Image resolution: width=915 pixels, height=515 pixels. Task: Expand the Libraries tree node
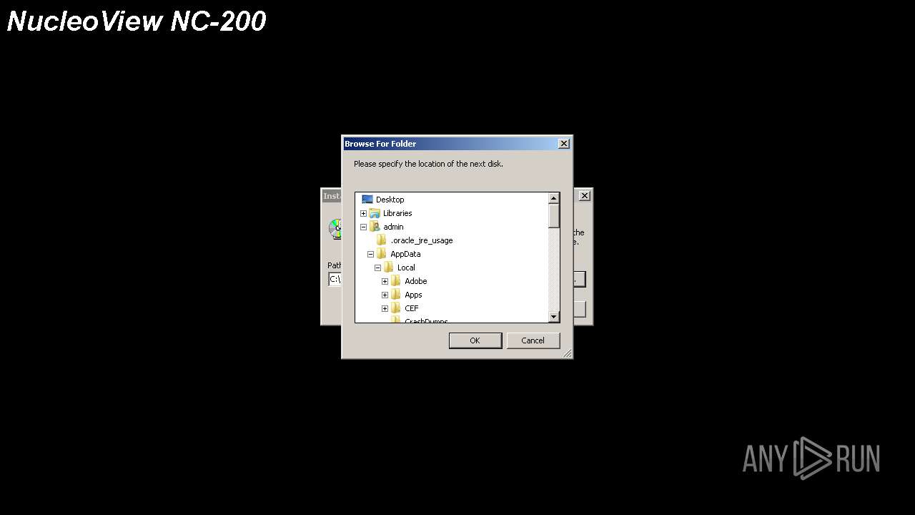(363, 213)
